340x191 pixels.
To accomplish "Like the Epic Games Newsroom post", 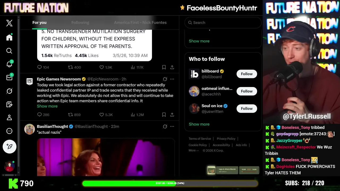I will pos(106,115).
